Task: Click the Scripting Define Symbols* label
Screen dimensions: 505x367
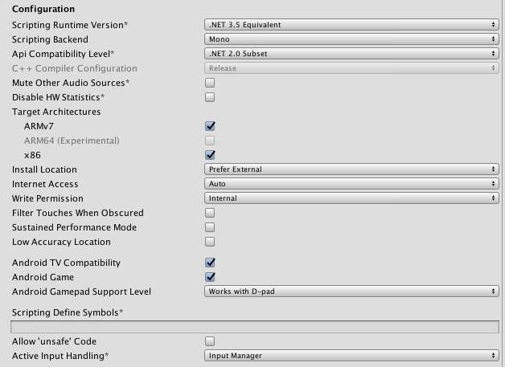Action: tap(68, 312)
